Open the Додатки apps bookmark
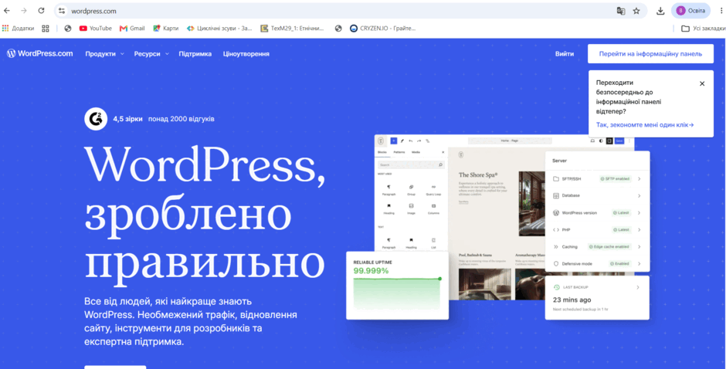Screen dimensions: 726x369 tap(18, 29)
